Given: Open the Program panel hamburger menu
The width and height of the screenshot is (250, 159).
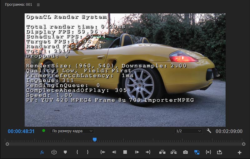Looking at the screenshot, I should coord(38,5).
